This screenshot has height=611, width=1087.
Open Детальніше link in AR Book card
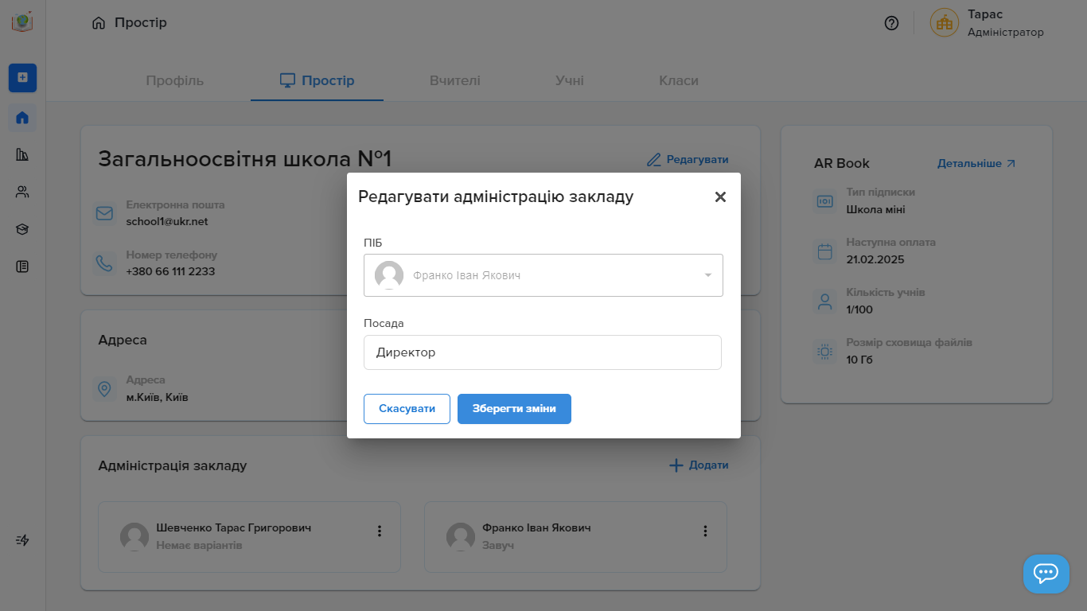pos(976,163)
